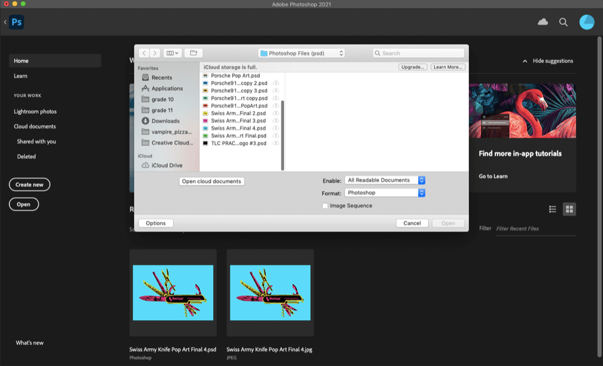
Task: Click the search magnifier in the header
Action: click(564, 22)
